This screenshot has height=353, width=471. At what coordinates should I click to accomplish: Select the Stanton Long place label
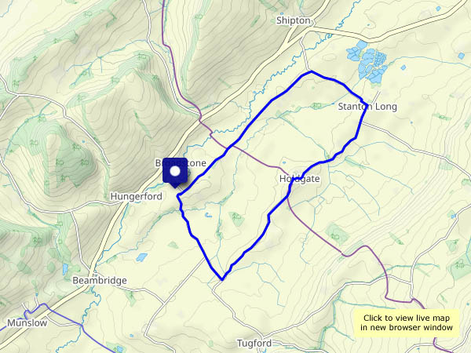tap(367, 107)
